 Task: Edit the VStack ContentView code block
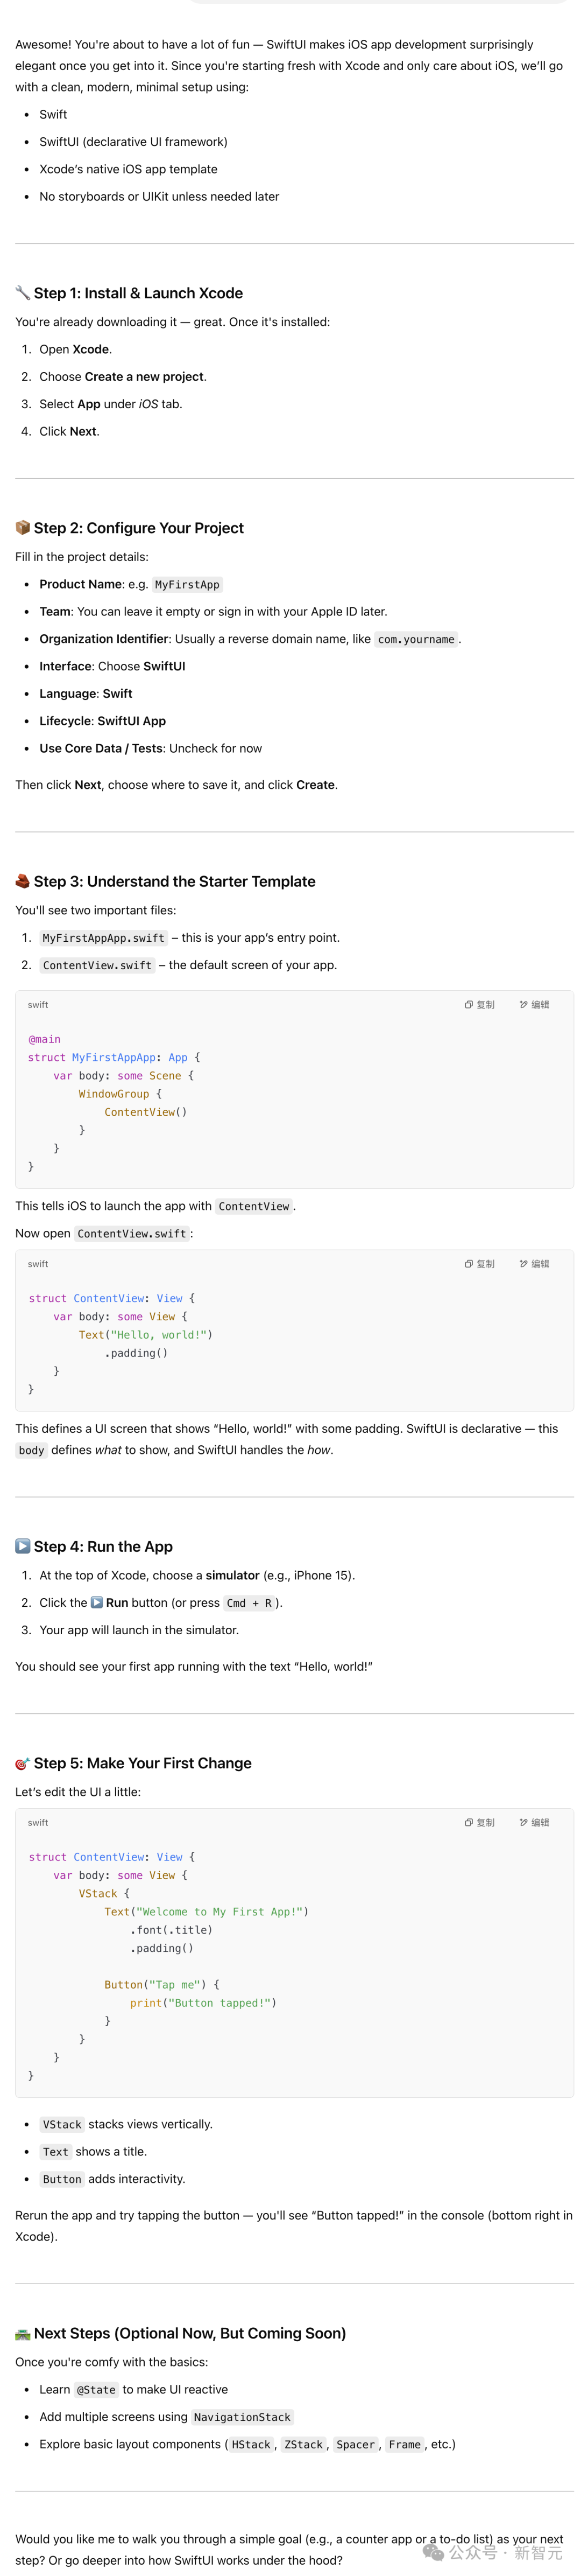(x=535, y=1823)
